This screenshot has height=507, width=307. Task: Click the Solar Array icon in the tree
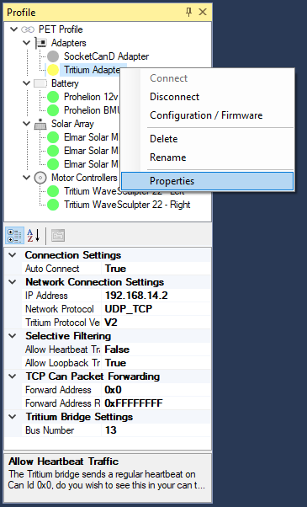tap(40, 124)
